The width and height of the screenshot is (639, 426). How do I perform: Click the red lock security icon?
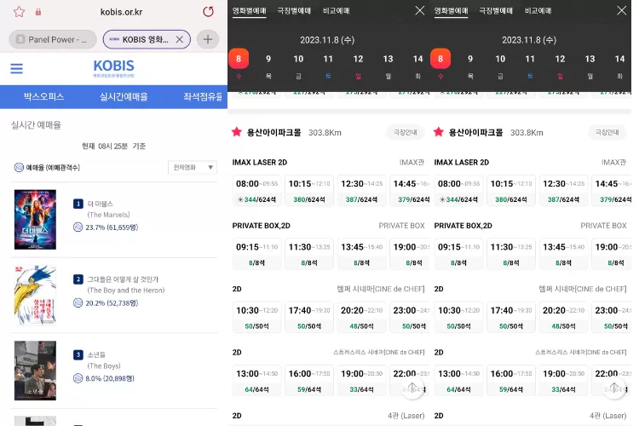pos(38,12)
